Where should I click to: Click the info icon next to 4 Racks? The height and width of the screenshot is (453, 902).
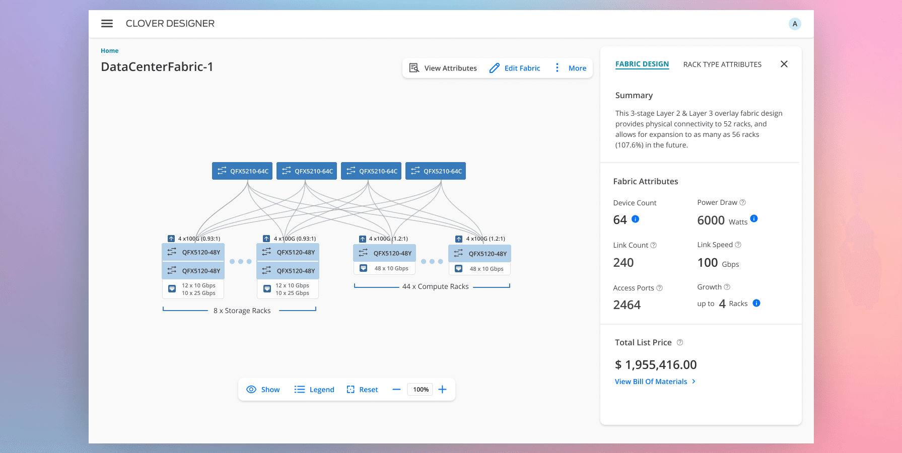(756, 303)
